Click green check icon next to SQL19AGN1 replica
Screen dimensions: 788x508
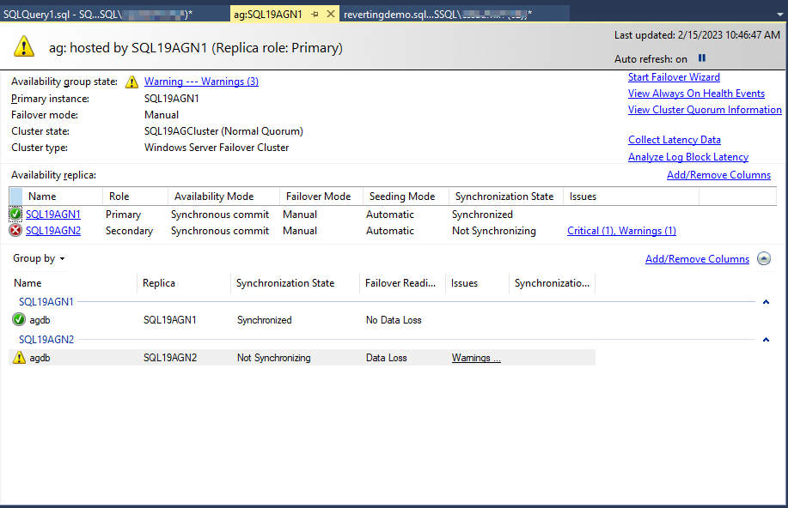(x=15, y=215)
